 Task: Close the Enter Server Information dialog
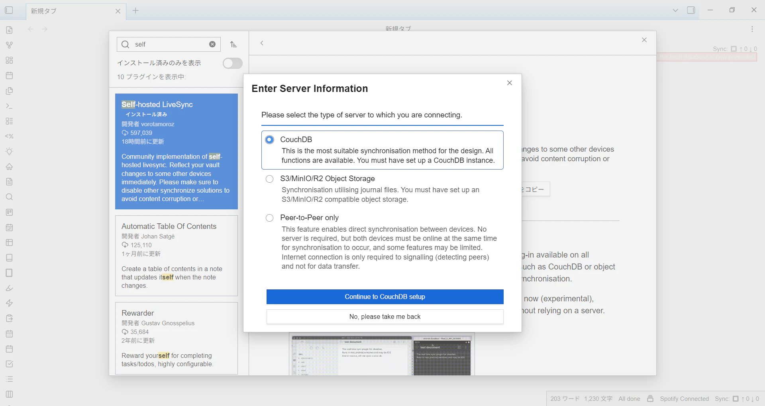coord(510,83)
